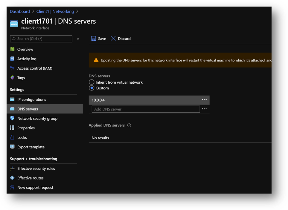
Task: Open Effective routes in troubleshooting section
Action: click(x=30, y=178)
